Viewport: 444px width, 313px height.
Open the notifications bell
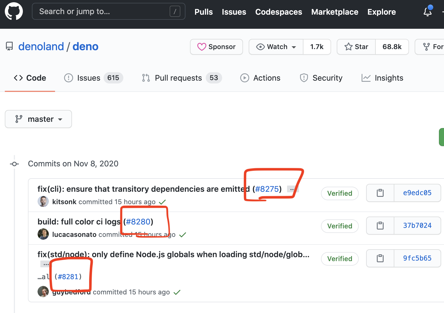428,11
